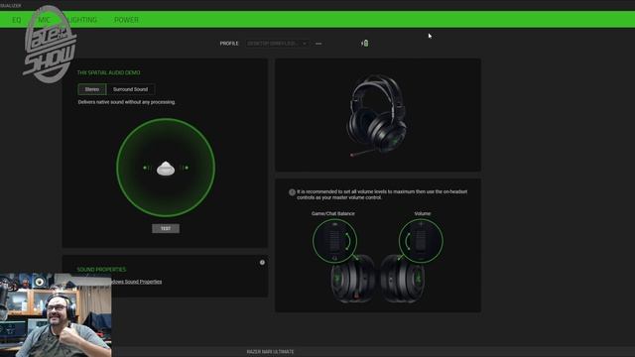Click the 'Volume' label above the wheel
This screenshot has height=357, width=635.
(423, 213)
